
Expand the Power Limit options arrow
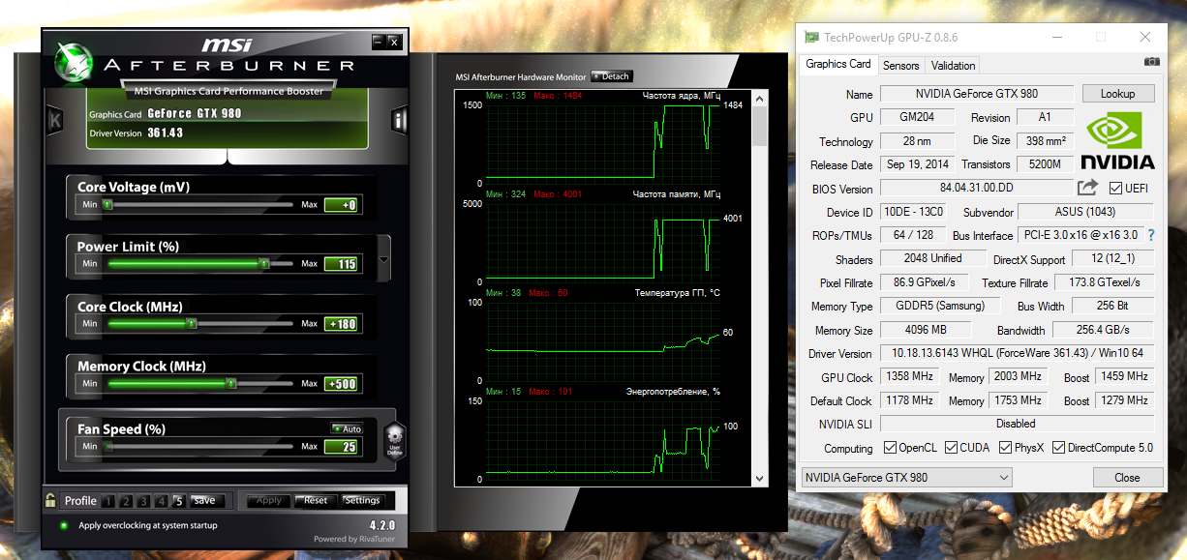tap(384, 259)
